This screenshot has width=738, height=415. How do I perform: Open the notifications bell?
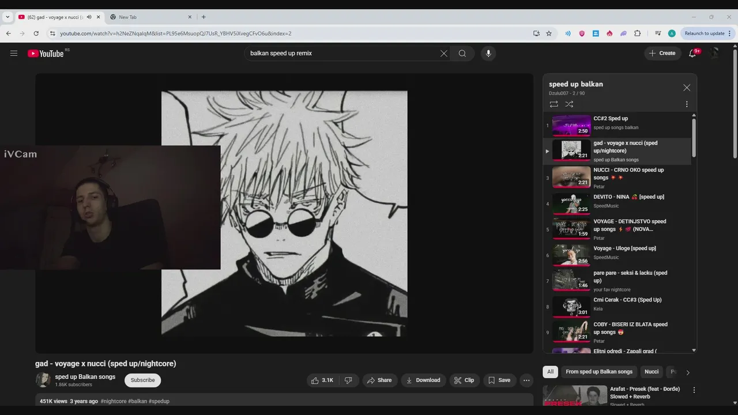click(692, 54)
